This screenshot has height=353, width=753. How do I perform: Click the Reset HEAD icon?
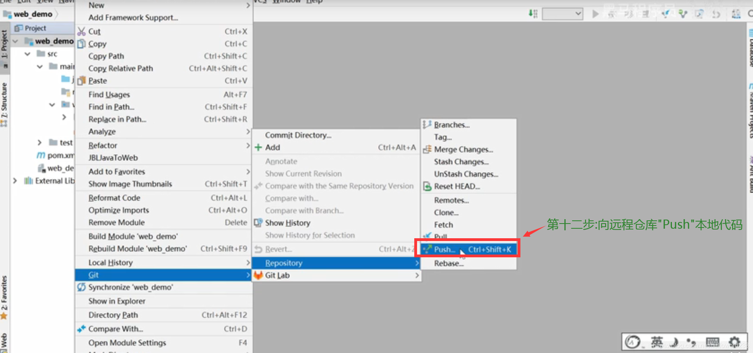click(x=427, y=186)
